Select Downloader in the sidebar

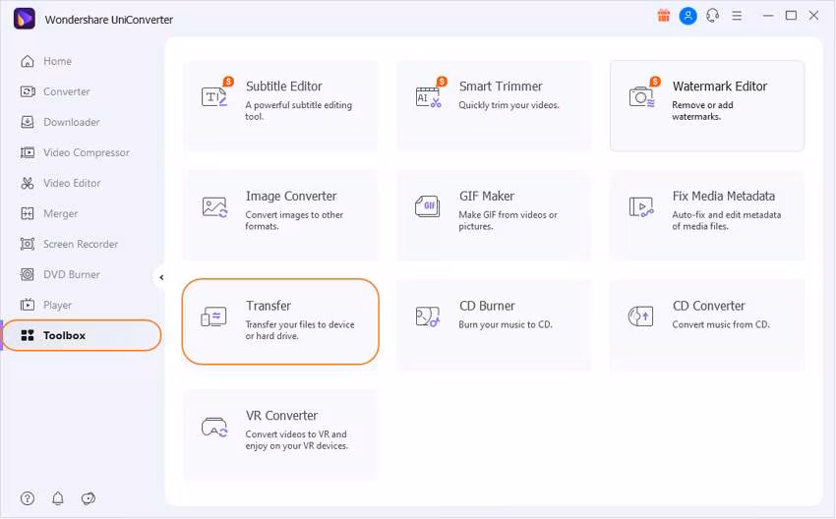tap(71, 122)
